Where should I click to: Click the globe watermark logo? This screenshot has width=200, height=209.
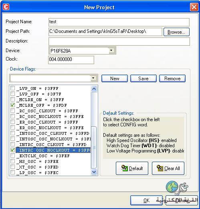point(172,187)
